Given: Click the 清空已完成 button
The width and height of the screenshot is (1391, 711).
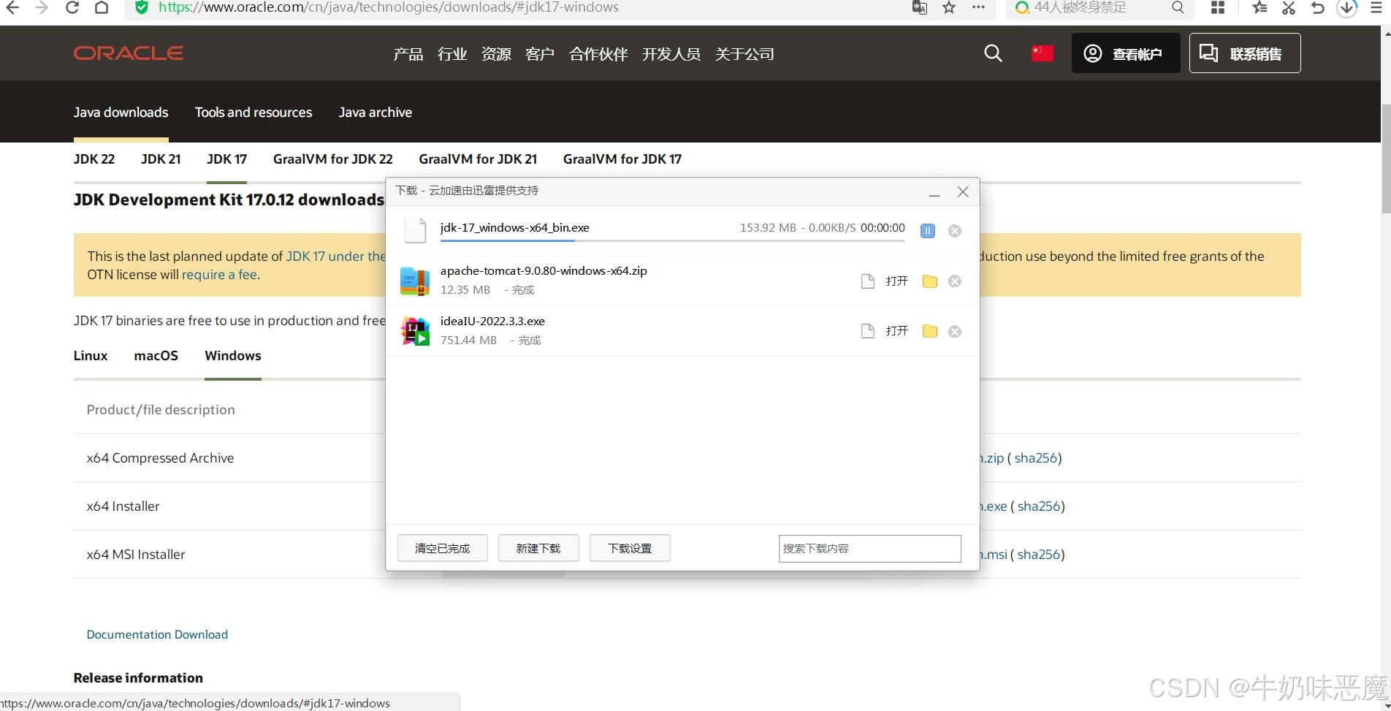Looking at the screenshot, I should pos(443,548).
